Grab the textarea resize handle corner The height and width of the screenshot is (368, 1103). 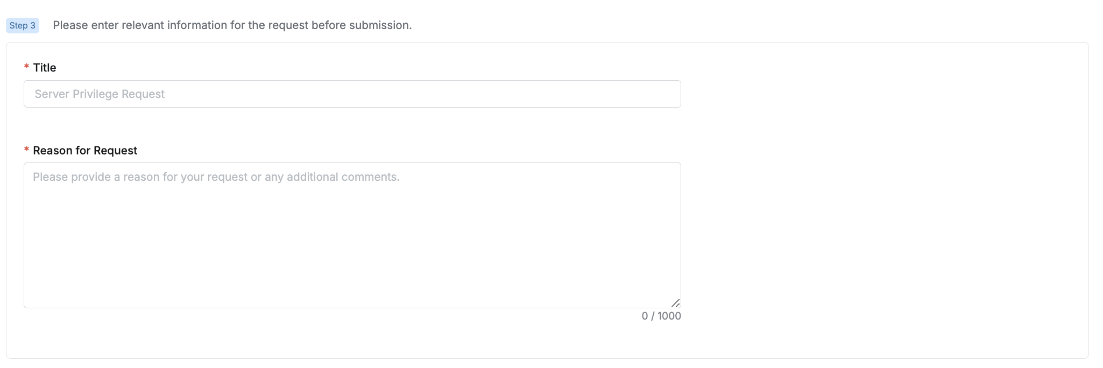676,303
